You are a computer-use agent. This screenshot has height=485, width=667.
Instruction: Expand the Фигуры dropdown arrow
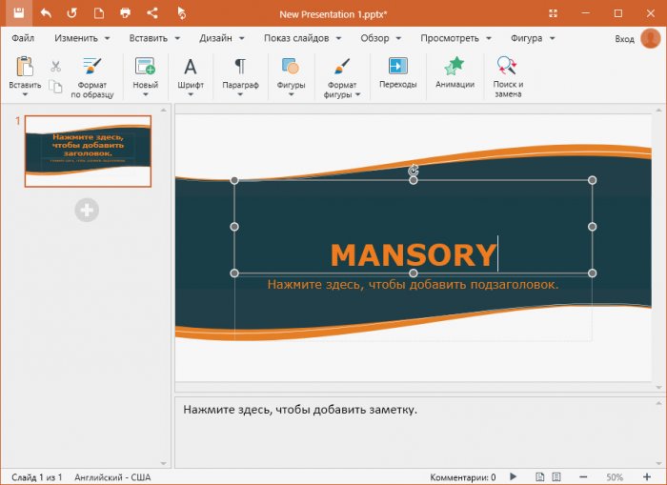click(x=291, y=94)
